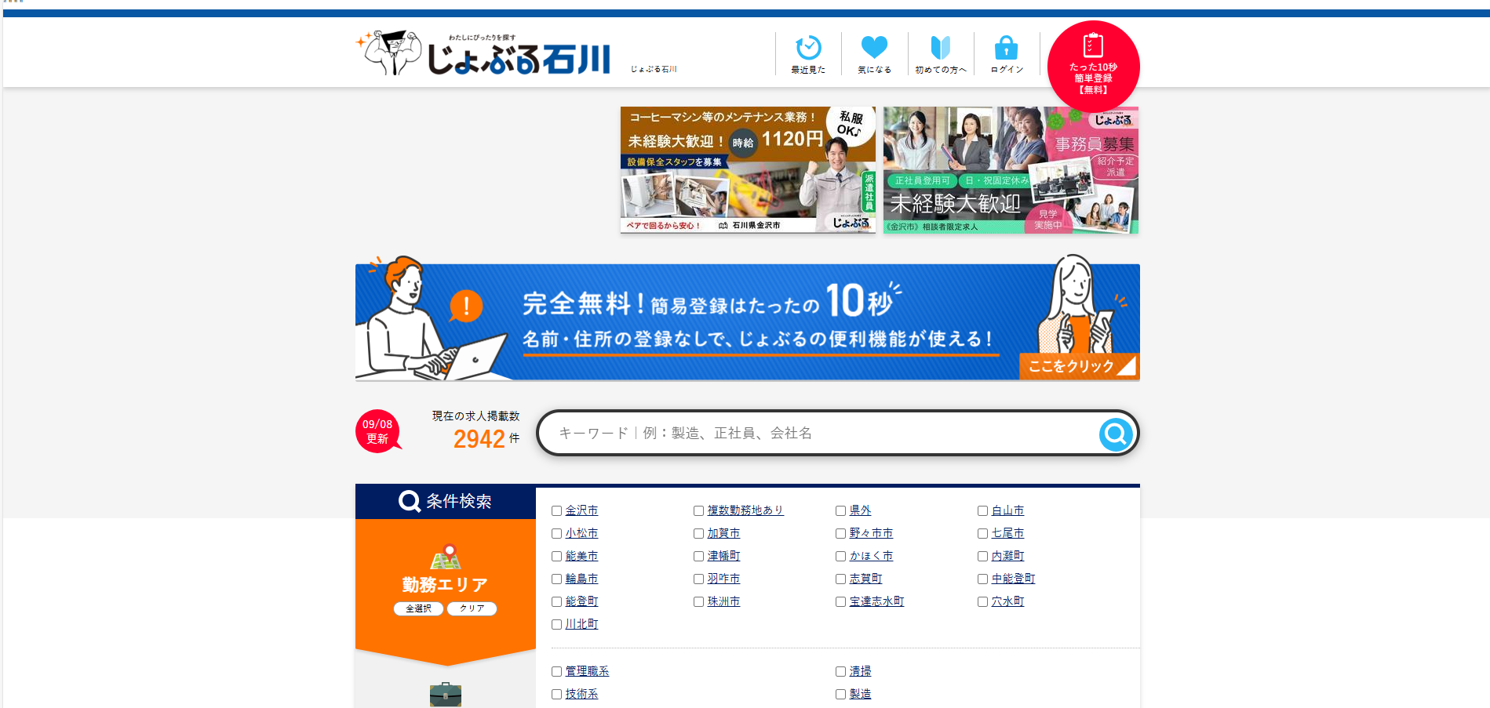Click the keyword search input field
This screenshot has height=708, width=1490.
(824, 433)
